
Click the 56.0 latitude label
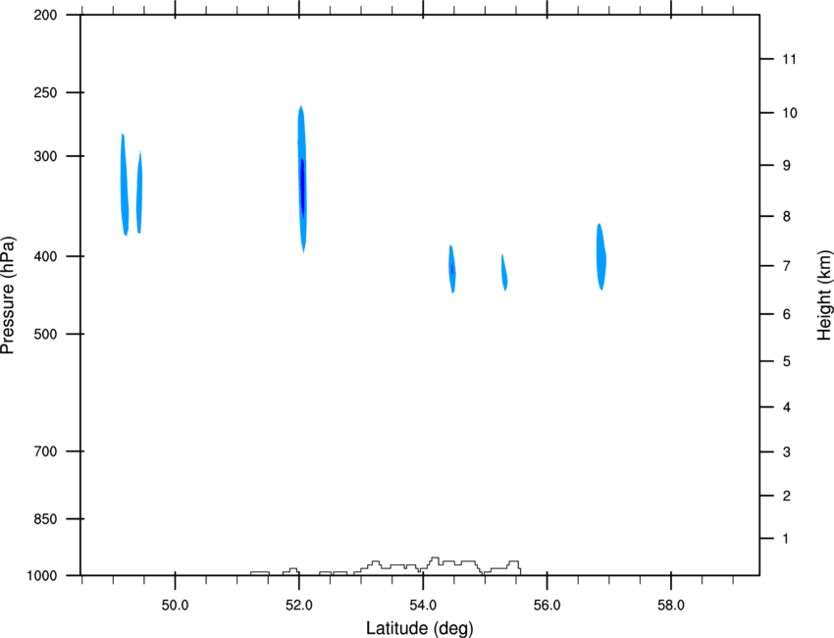(547, 606)
